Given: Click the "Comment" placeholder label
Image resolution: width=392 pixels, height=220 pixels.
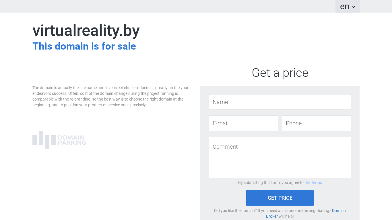Looking at the screenshot, I should click(x=225, y=147).
